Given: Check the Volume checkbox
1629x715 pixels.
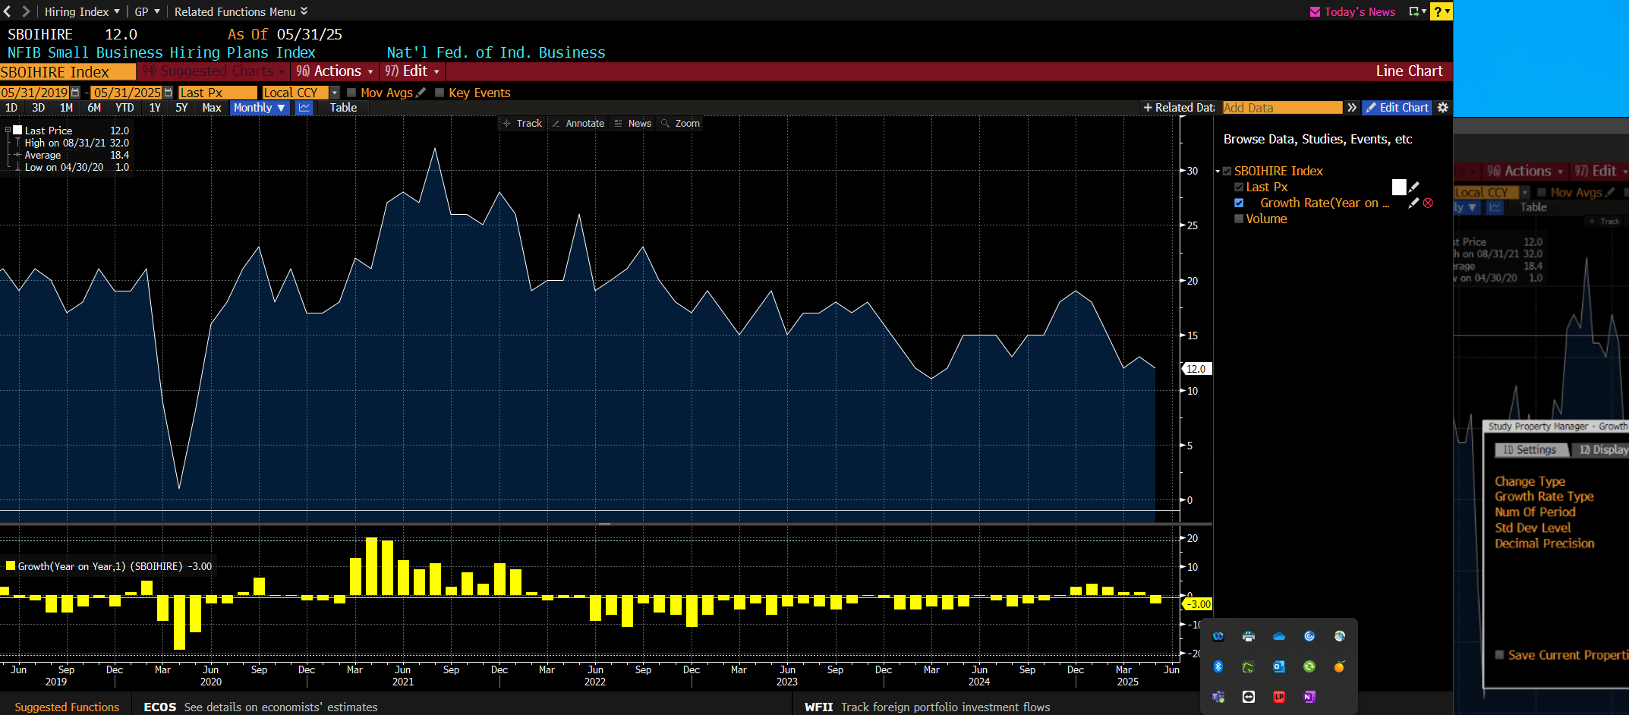Looking at the screenshot, I should click(1239, 219).
